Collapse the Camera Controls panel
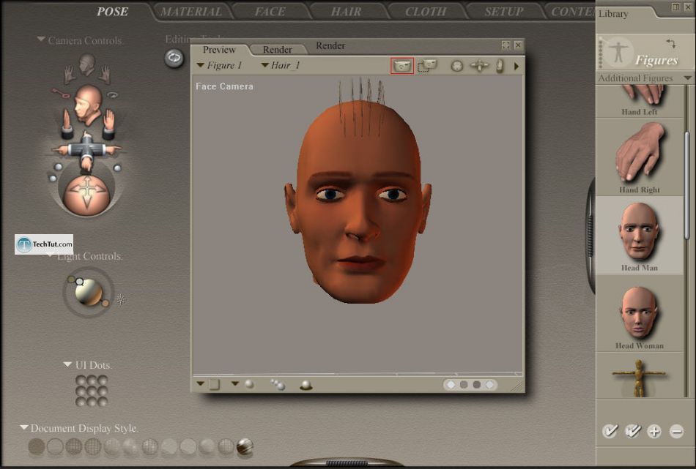 click(41, 40)
